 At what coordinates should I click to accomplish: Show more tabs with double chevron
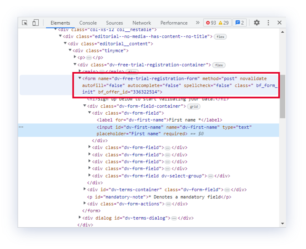click(198, 23)
